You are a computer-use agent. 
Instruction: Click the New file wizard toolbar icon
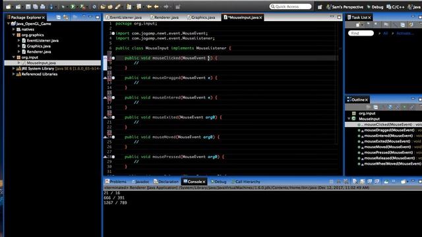point(8,7)
